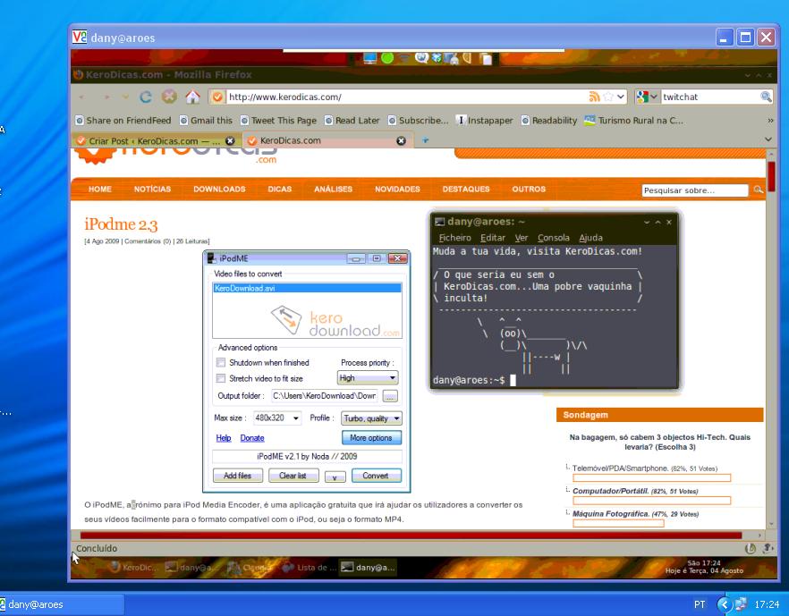Open the Consola menu in the terminal
This screenshot has height=616, width=789.
click(x=553, y=237)
